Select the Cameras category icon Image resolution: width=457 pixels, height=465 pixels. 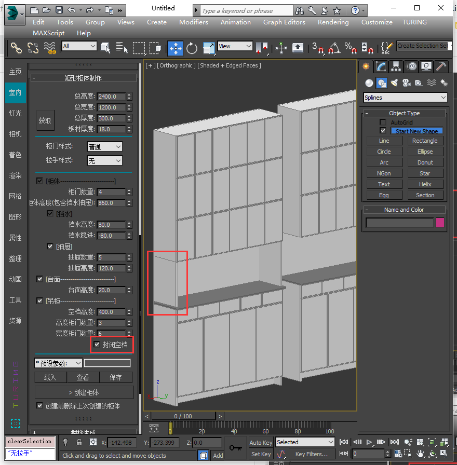coord(407,83)
